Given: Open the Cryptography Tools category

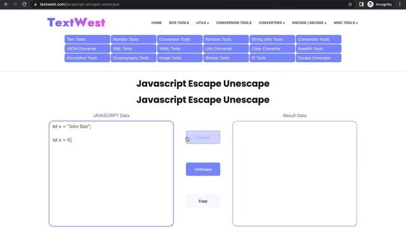Looking at the screenshot, I should click(133, 58).
